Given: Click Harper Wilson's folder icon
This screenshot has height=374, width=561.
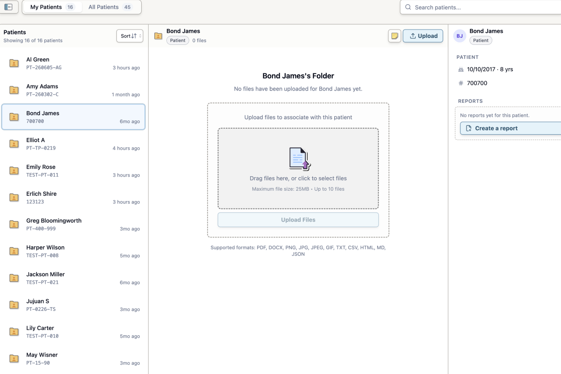Looking at the screenshot, I should [14, 252].
